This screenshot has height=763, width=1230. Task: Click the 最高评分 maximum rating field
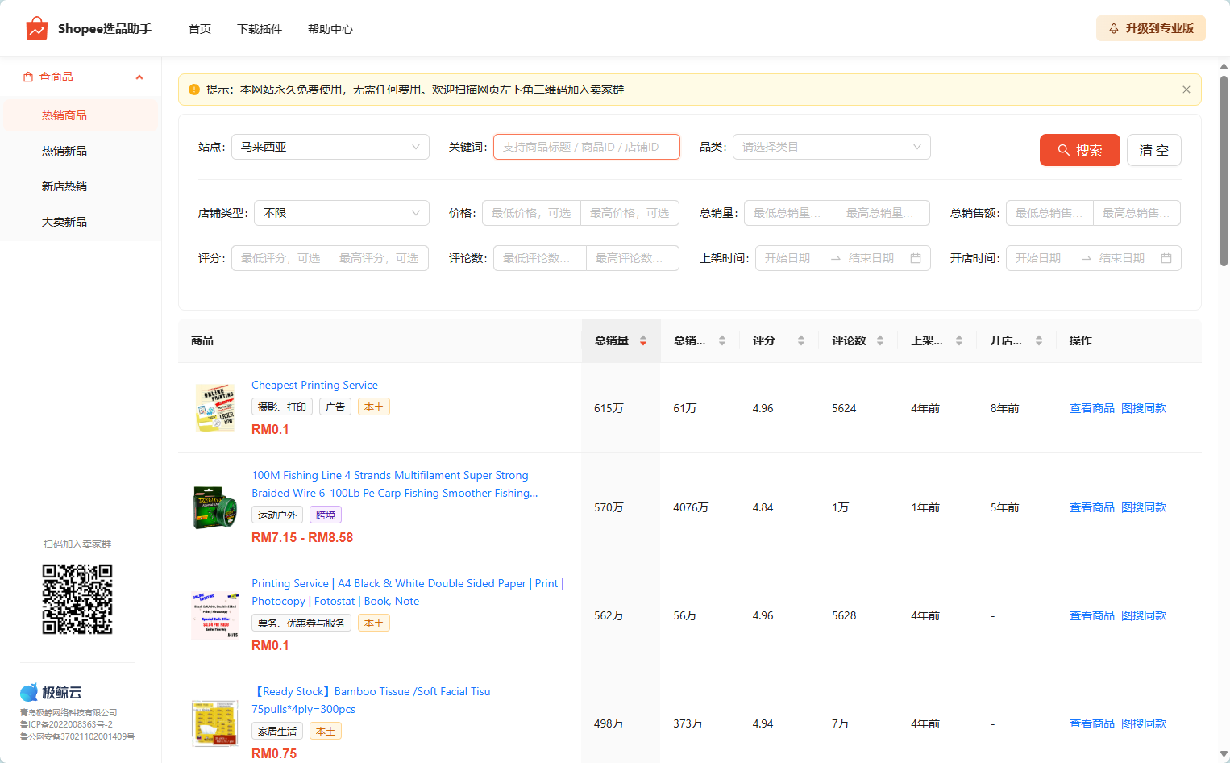click(379, 258)
